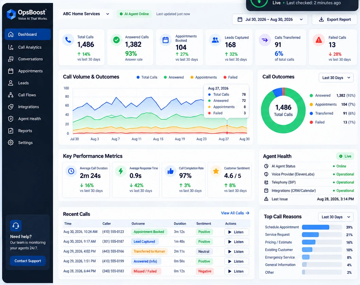Click the calendar icon in date range picker
The image size is (360, 285).
click(x=240, y=19)
